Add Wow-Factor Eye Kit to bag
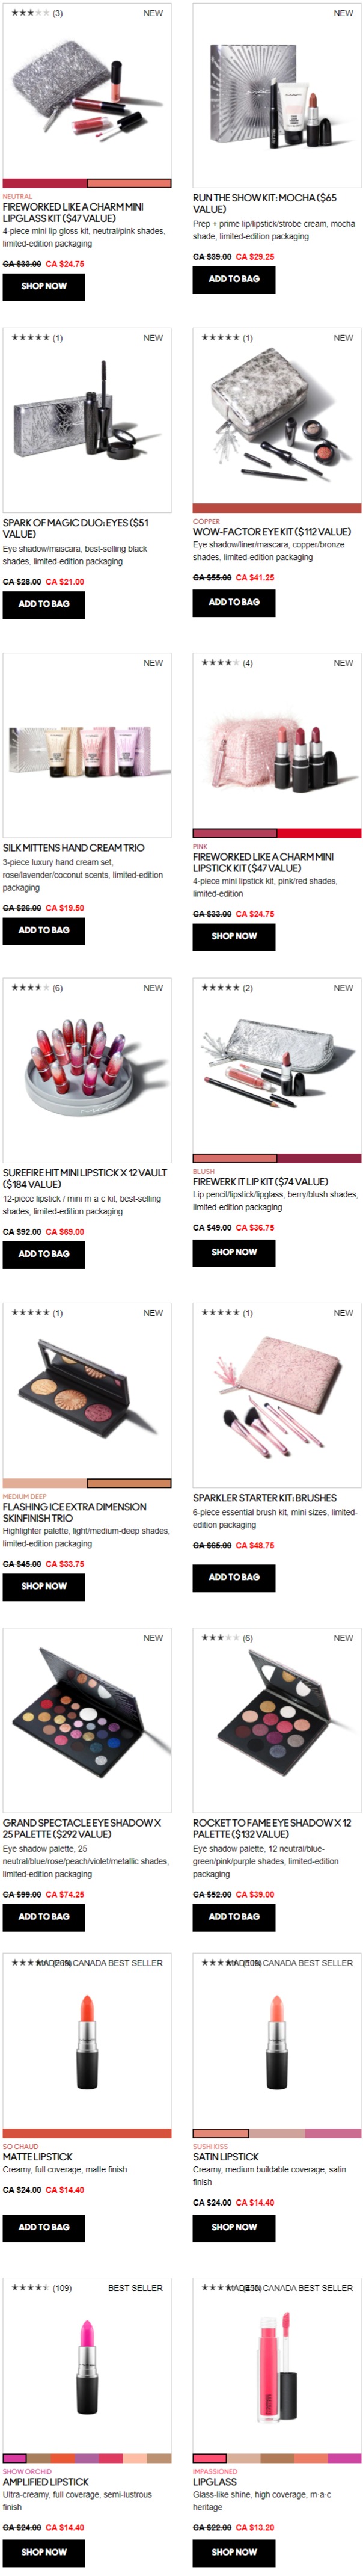Image resolution: width=363 pixels, height=2576 pixels. pos(234,602)
